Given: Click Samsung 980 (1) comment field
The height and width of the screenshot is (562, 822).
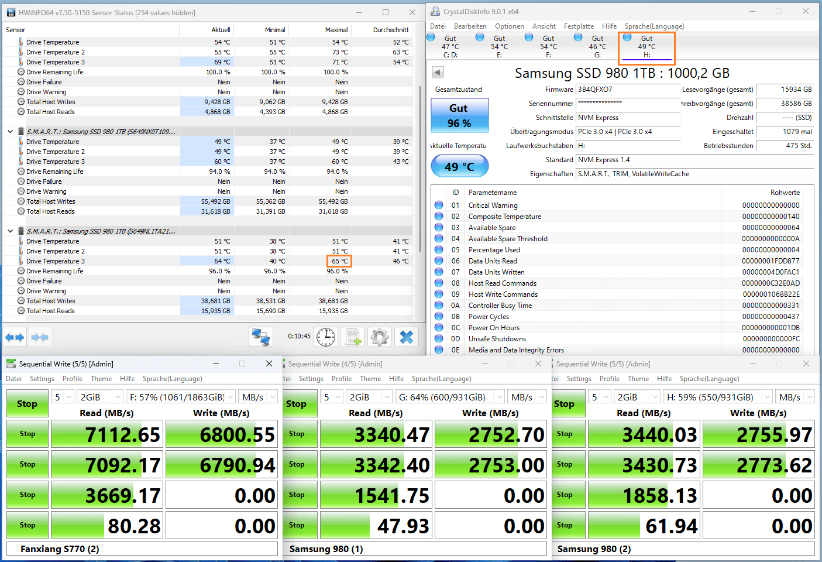Looking at the screenshot, I should [x=415, y=549].
